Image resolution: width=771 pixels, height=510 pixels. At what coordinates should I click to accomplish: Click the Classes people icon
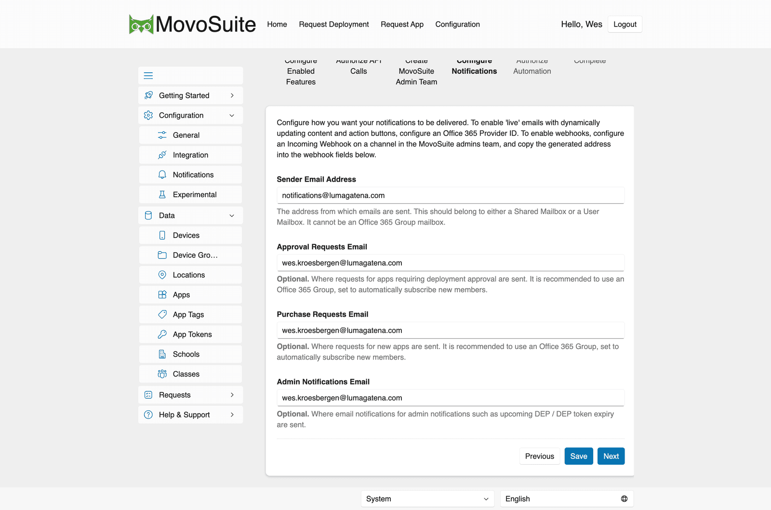[162, 374]
